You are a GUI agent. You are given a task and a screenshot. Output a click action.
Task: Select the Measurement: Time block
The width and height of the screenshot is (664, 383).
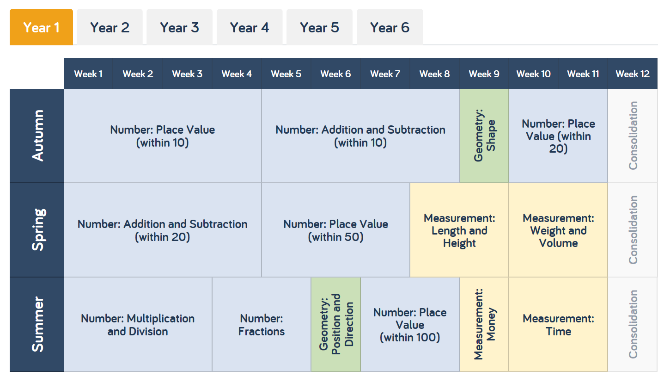558,325
